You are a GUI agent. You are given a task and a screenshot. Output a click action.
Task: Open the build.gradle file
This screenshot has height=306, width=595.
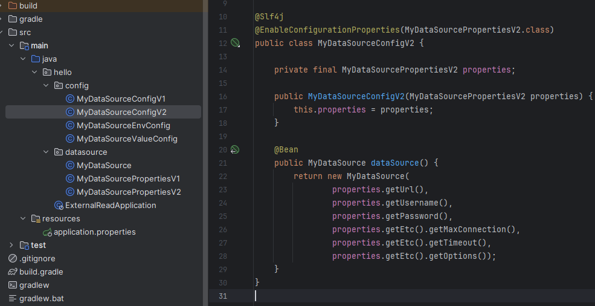click(x=41, y=272)
